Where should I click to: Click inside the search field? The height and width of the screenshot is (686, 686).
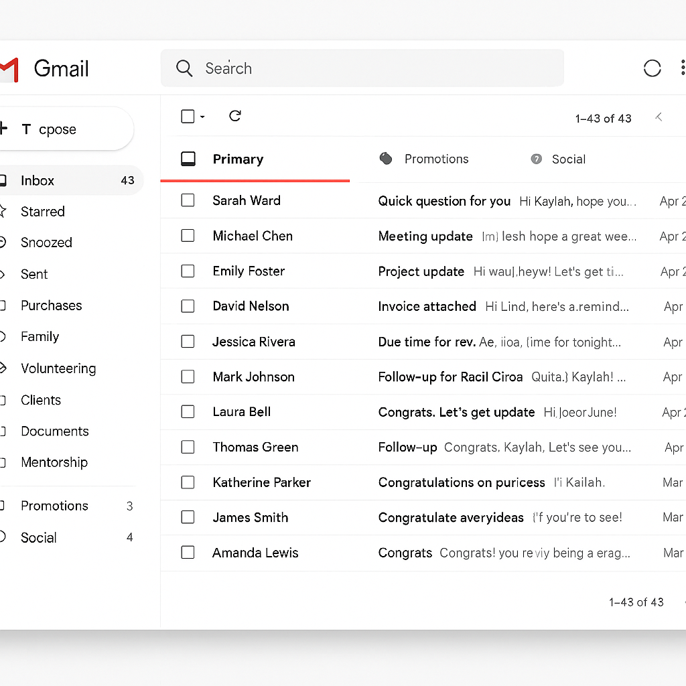click(x=362, y=68)
